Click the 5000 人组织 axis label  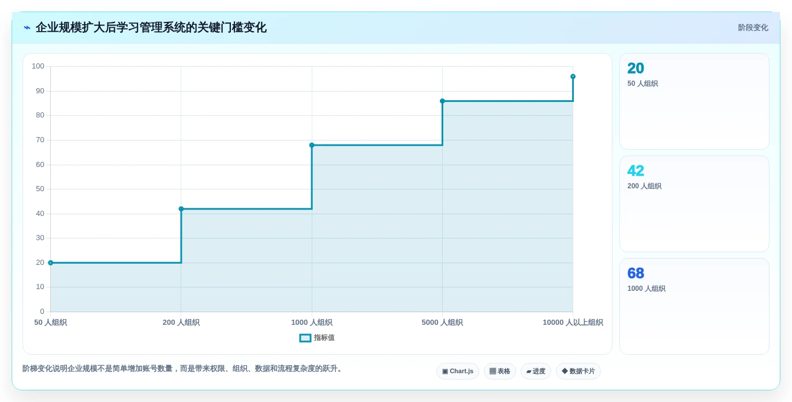[442, 323]
